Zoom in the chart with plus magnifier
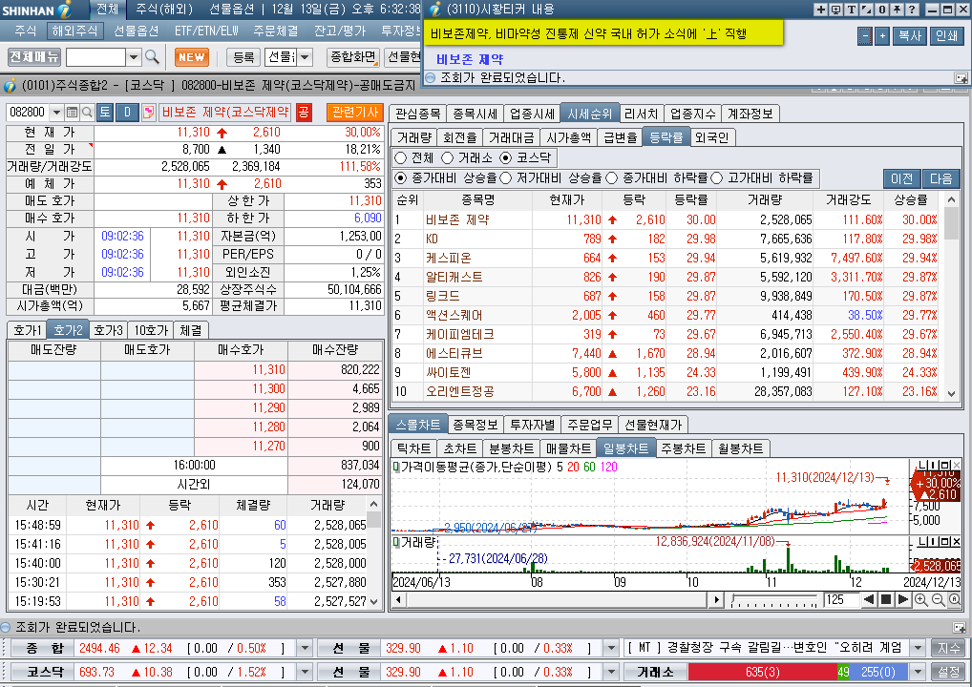Image resolution: width=972 pixels, height=687 pixels. [921, 599]
